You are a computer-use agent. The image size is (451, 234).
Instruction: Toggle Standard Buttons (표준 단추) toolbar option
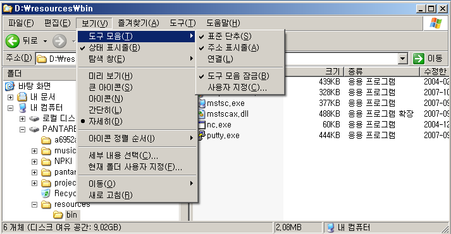click(x=240, y=36)
